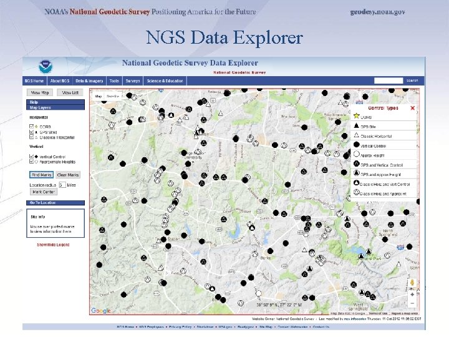Click the National Geodetic Survey Data Explorer title
This screenshot has height=337, width=449.
190,63
